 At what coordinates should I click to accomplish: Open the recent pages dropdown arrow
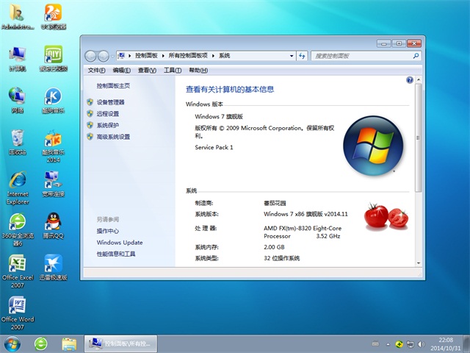coord(112,56)
